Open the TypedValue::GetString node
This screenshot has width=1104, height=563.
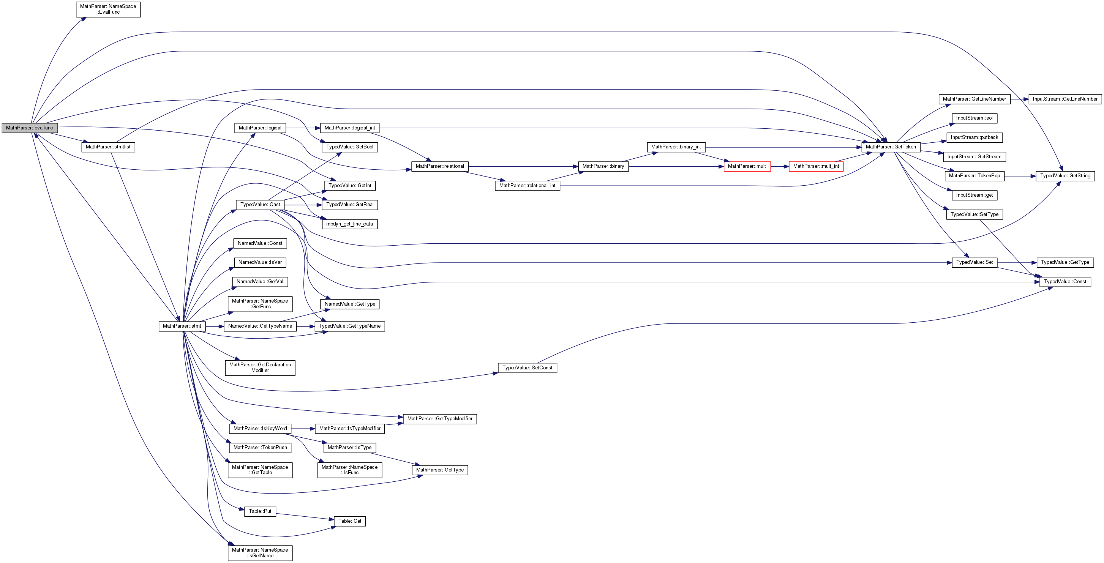pyautogui.click(x=1065, y=176)
